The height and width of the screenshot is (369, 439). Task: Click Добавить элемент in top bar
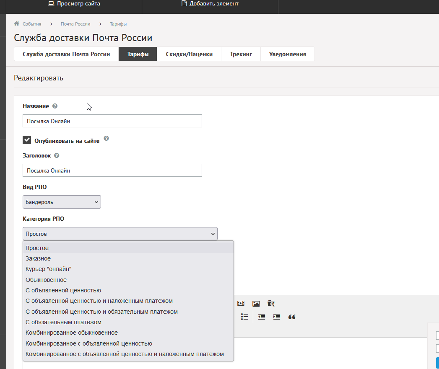coord(210,4)
